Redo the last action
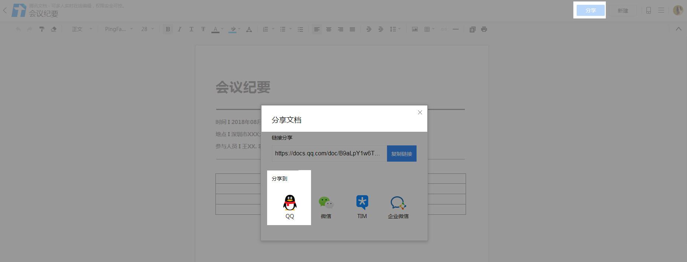Viewport: 687px width, 262px height. [x=30, y=29]
